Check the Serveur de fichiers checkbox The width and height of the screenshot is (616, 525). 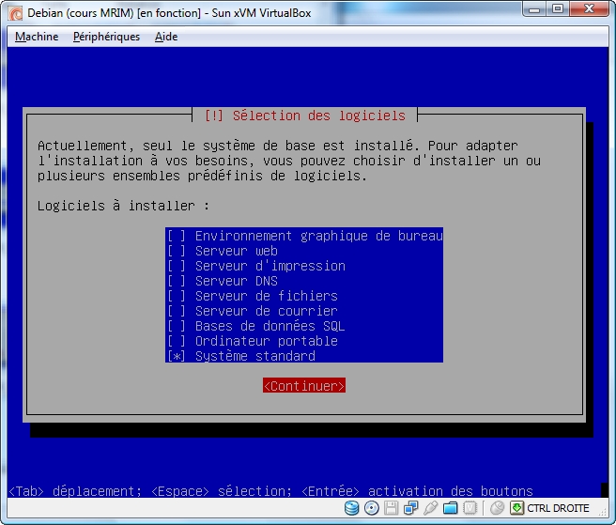click(x=176, y=296)
